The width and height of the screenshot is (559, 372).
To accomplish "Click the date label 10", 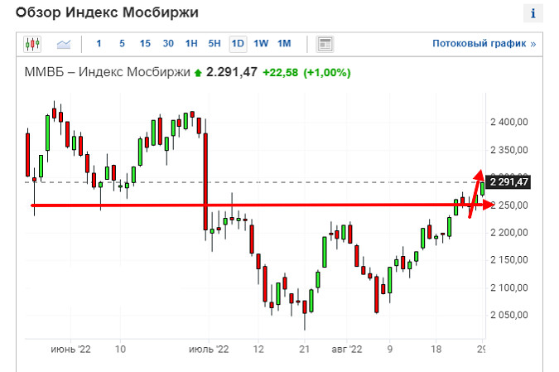I will click(x=121, y=349).
